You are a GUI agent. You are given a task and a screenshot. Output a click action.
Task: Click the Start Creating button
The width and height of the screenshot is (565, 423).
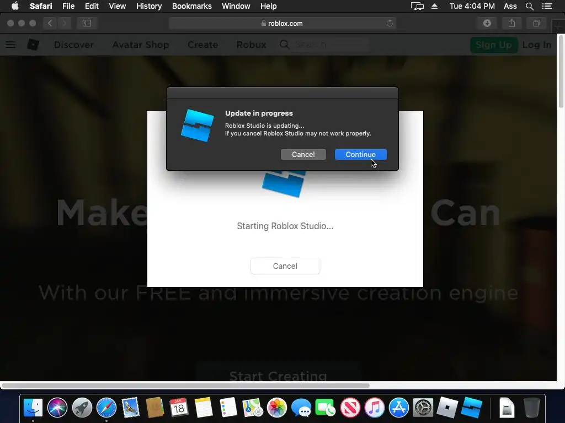pyautogui.click(x=278, y=374)
